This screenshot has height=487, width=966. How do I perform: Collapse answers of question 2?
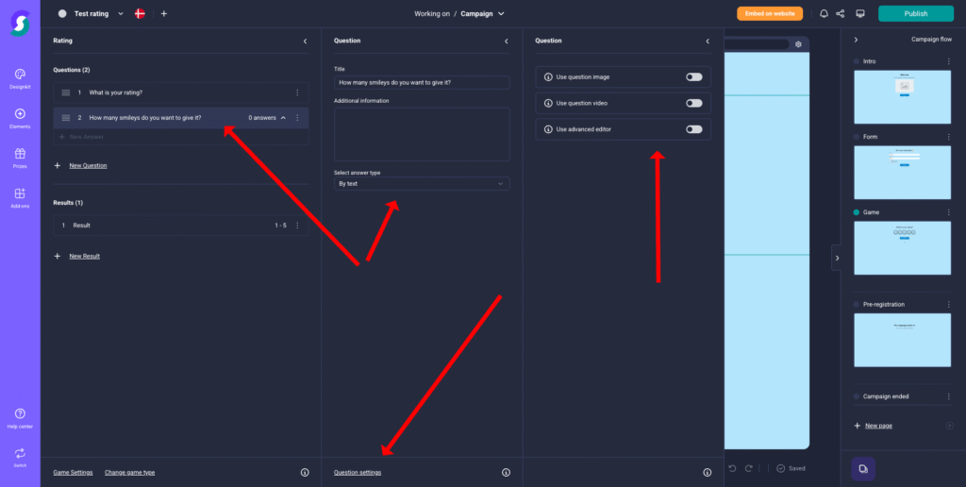[x=283, y=118]
